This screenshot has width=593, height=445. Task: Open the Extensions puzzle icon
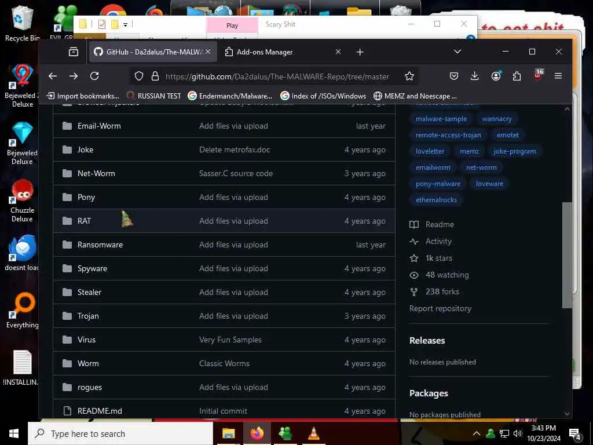(517, 76)
